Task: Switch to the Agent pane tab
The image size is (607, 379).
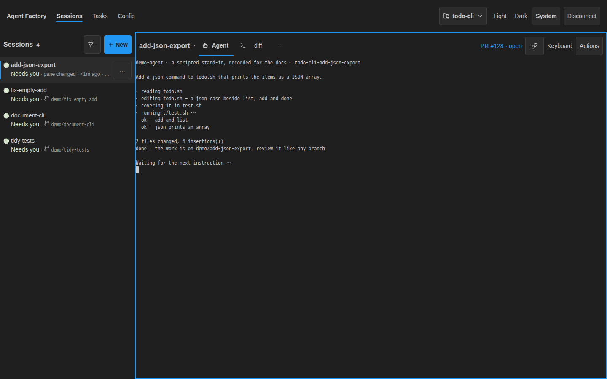Action: point(216,45)
